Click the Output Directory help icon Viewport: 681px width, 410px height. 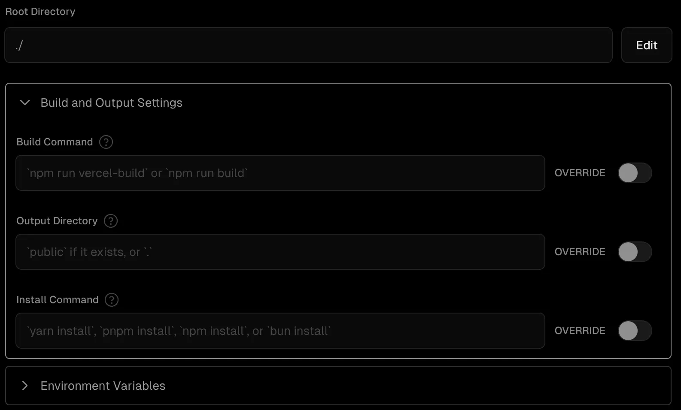click(111, 221)
